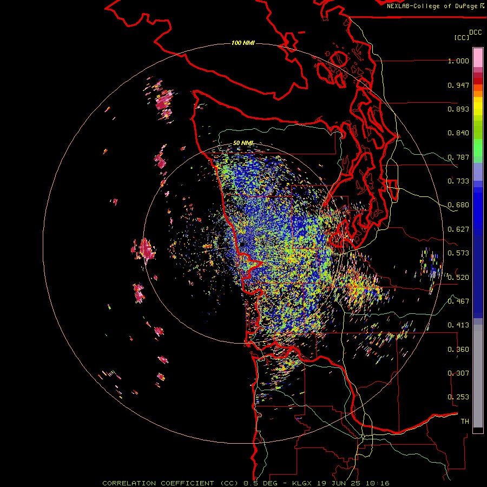
Task: Click the 19 JUN 25 date in caption
Action: [x=338, y=483]
